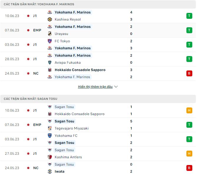Click green T badge for Kashiwa Reysol match
The image size is (197, 175).
(189, 16)
